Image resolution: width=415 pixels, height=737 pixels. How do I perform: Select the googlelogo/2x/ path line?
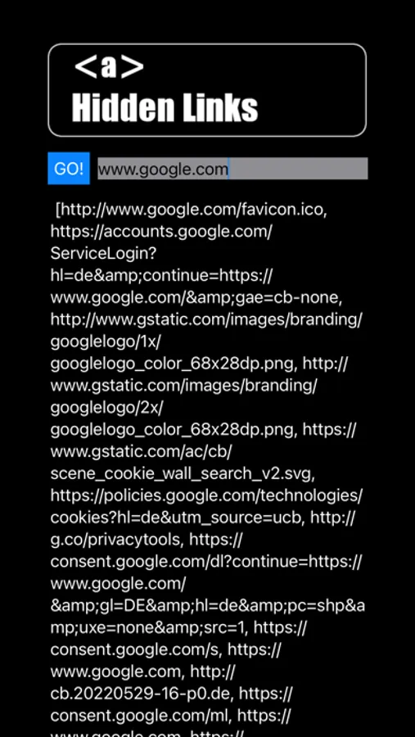click(106, 408)
